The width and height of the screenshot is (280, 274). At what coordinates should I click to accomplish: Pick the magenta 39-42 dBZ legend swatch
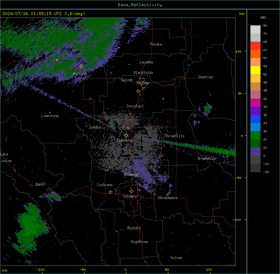(x=255, y=103)
